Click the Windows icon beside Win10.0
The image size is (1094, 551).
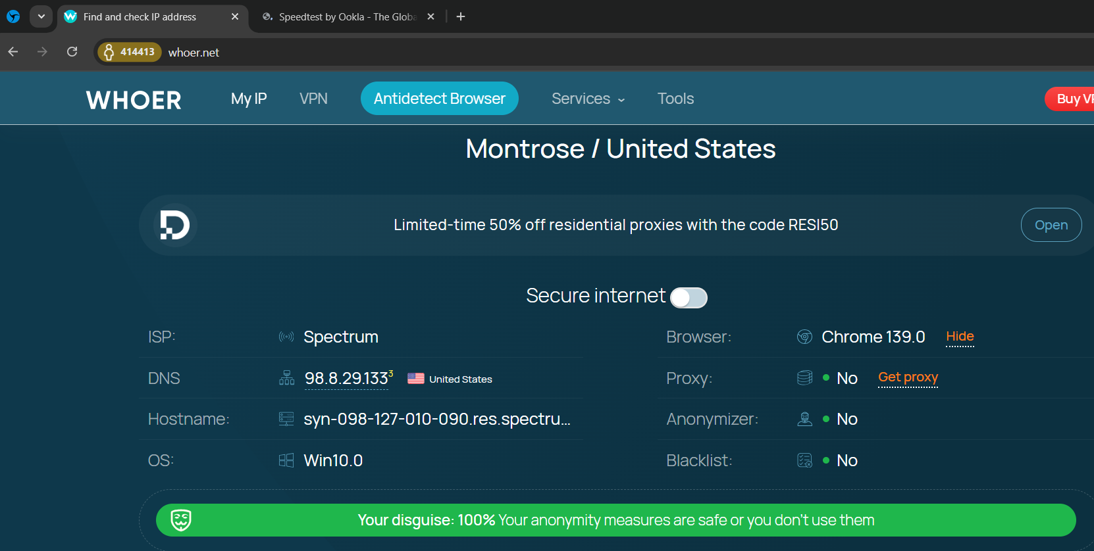click(x=286, y=460)
